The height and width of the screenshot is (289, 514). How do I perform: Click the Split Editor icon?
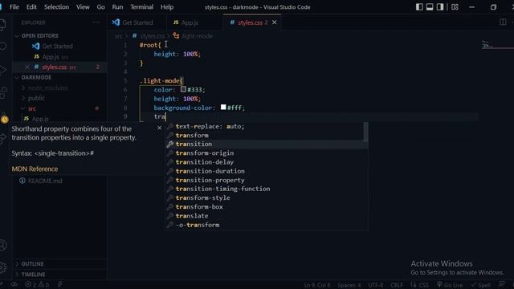click(x=503, y=22)
